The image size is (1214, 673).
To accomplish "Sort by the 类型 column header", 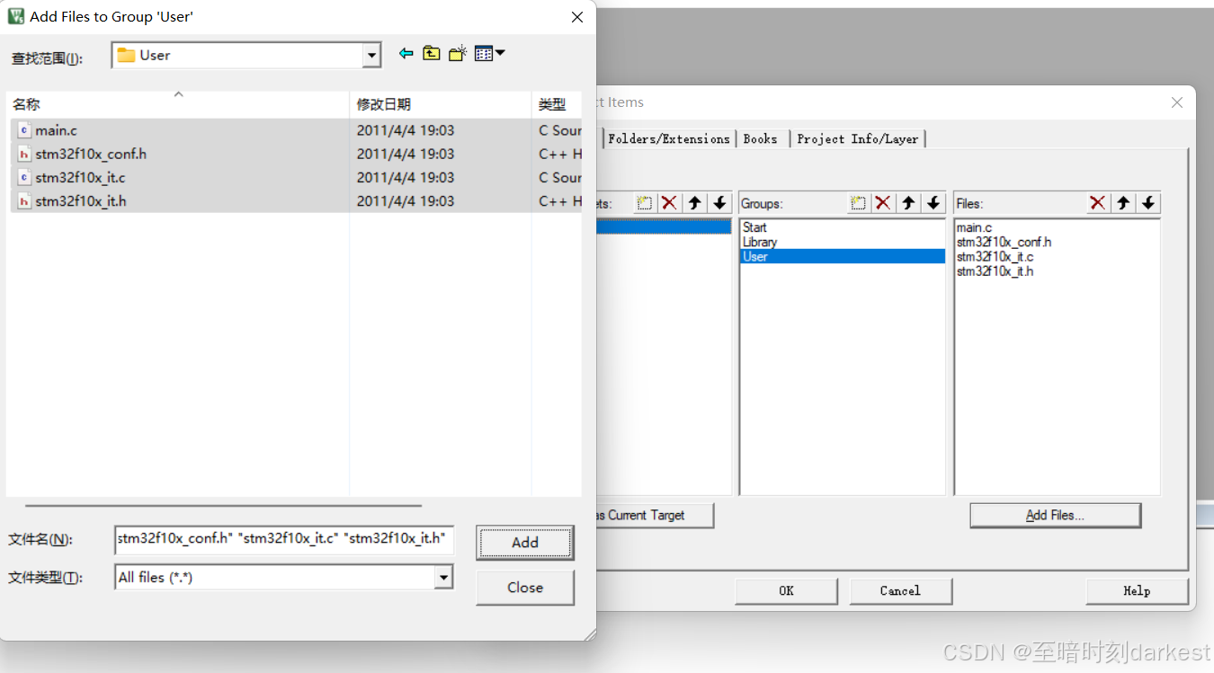I will 557,104.
